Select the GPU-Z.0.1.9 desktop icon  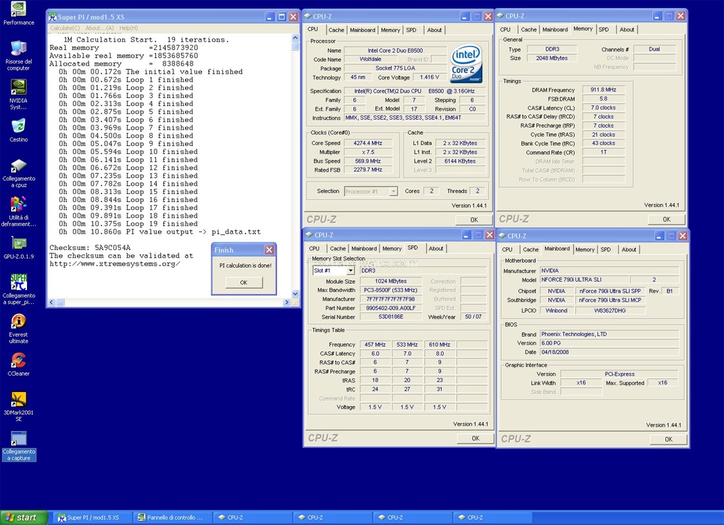tap(18, 248)
